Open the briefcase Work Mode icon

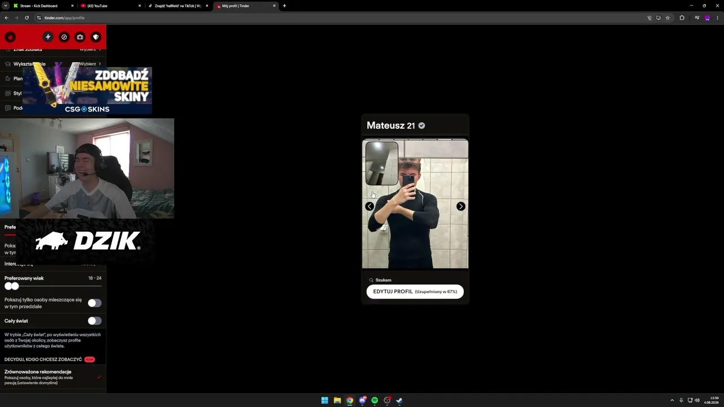point(80,37)
